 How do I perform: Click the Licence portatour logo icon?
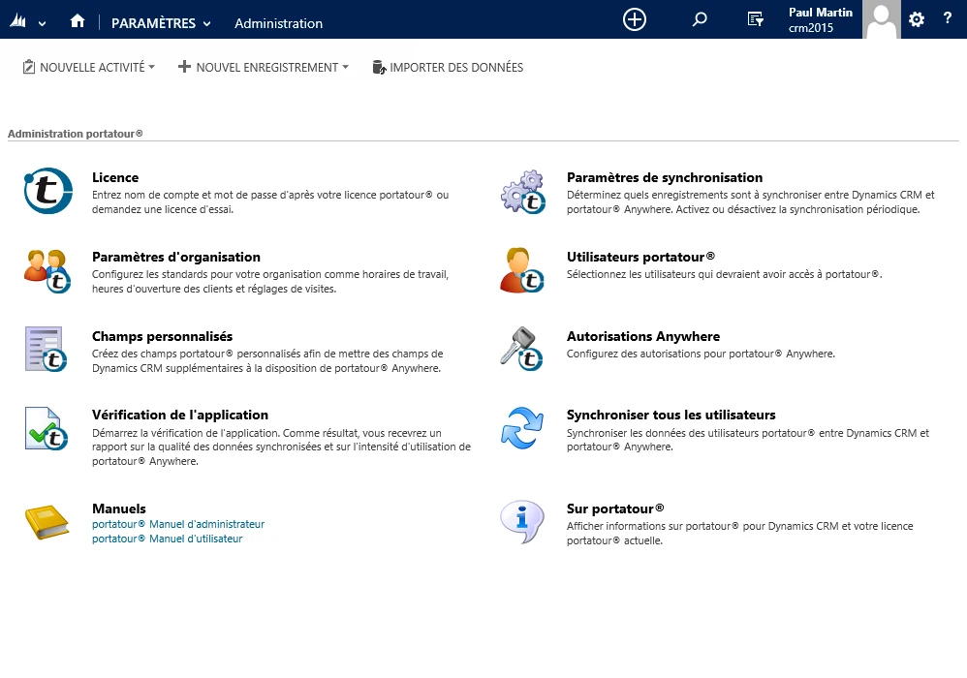click(48, 191)
